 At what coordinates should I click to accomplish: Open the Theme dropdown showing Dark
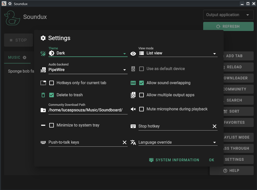tap(88, 53)
